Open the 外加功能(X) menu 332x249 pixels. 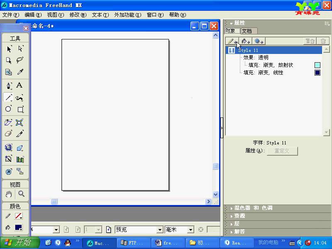(128, 15)
